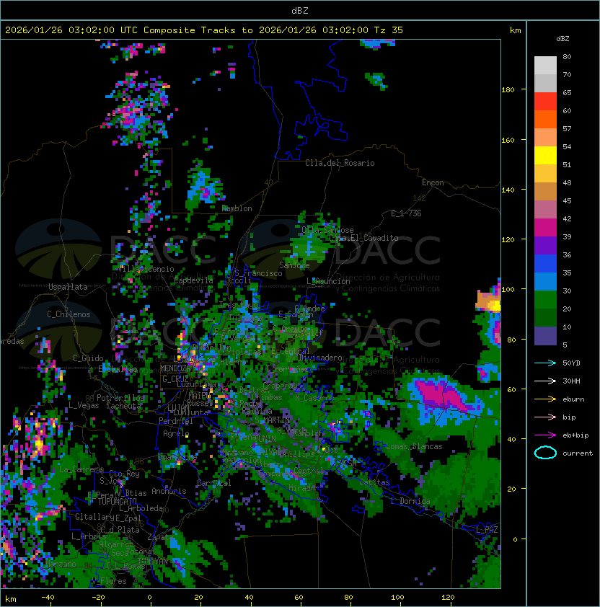The height and width of the screenshot is (607, 600).
Task: Click the 'Carrizal' map label
Action: (213, 483)
